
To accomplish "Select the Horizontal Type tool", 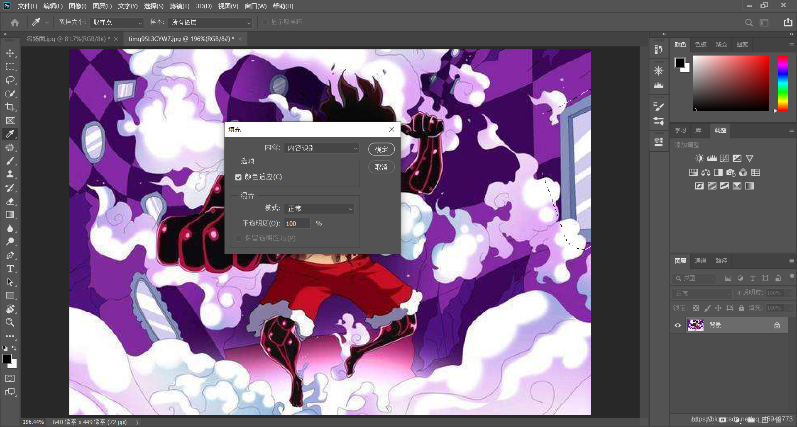I will point(10,269).
